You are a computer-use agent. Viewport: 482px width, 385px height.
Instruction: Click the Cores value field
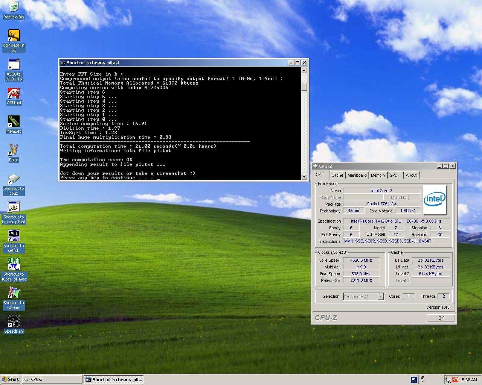[x=409, y=296]
